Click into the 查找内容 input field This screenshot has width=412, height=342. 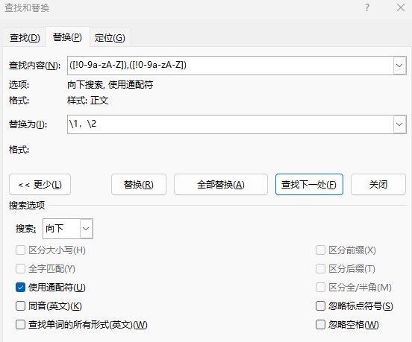coord(230,66)
